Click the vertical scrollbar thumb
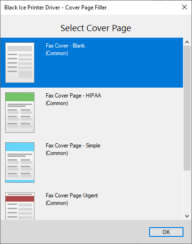The height and width of the screenshot is (244, 192). click(x=187, y=108)
